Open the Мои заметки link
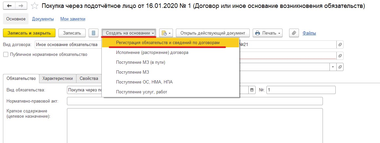 point(73,19)
